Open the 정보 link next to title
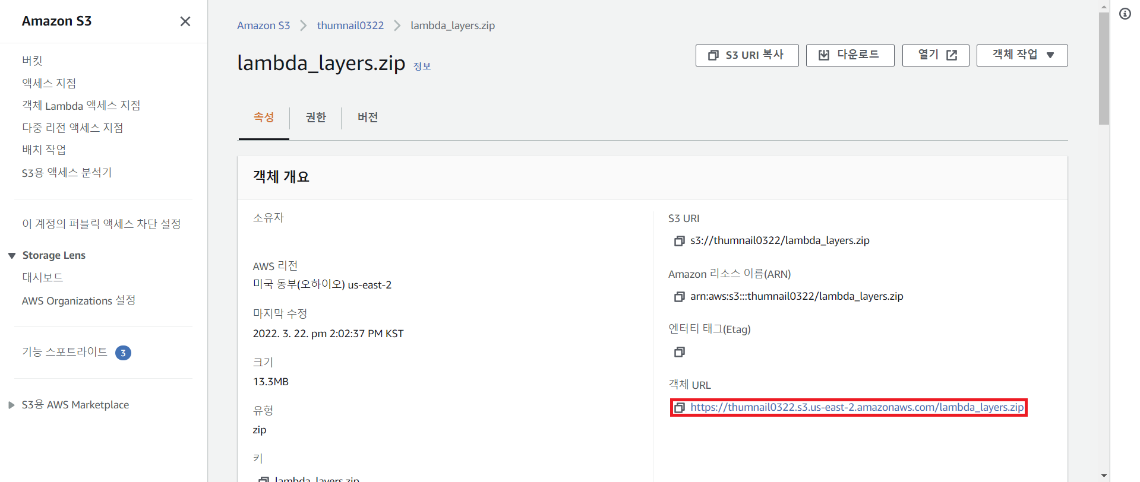Screen dimensions: 1140x482 tap(422, 66)
